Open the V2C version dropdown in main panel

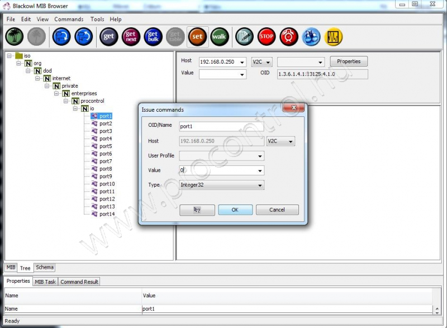point(268,62)
